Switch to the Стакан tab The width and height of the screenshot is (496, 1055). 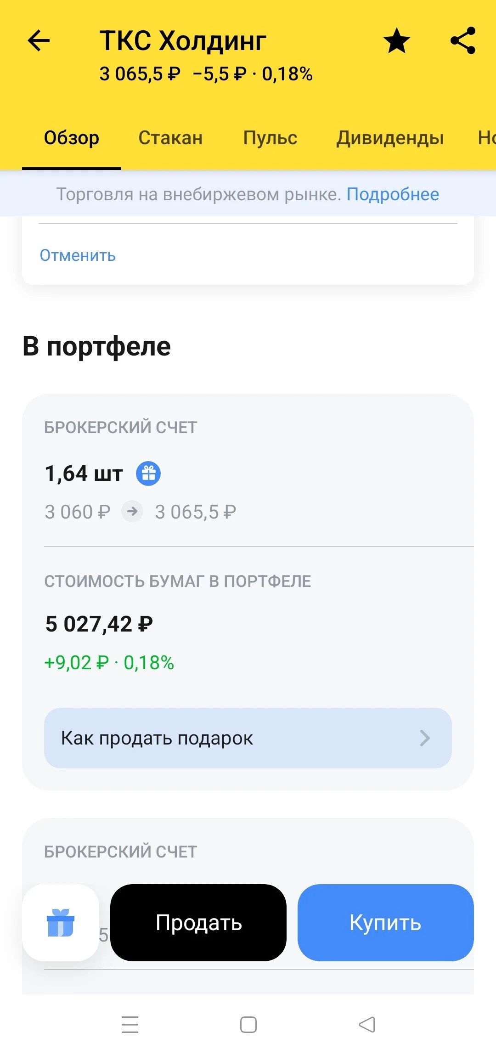click(x=170, y=138)
